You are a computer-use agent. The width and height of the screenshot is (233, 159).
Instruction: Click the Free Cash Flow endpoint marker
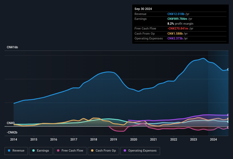coord(228,127)
